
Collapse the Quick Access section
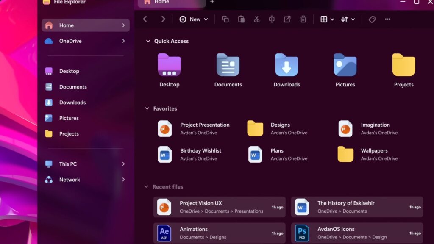click(148, 41)
